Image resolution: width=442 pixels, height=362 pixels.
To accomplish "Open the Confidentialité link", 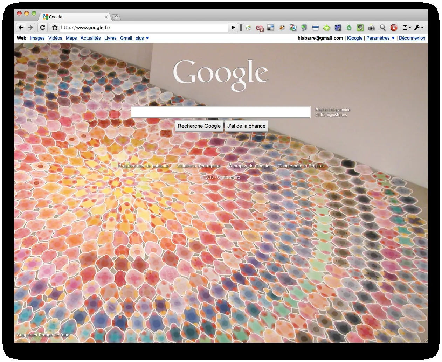I will tap(229, 177).
